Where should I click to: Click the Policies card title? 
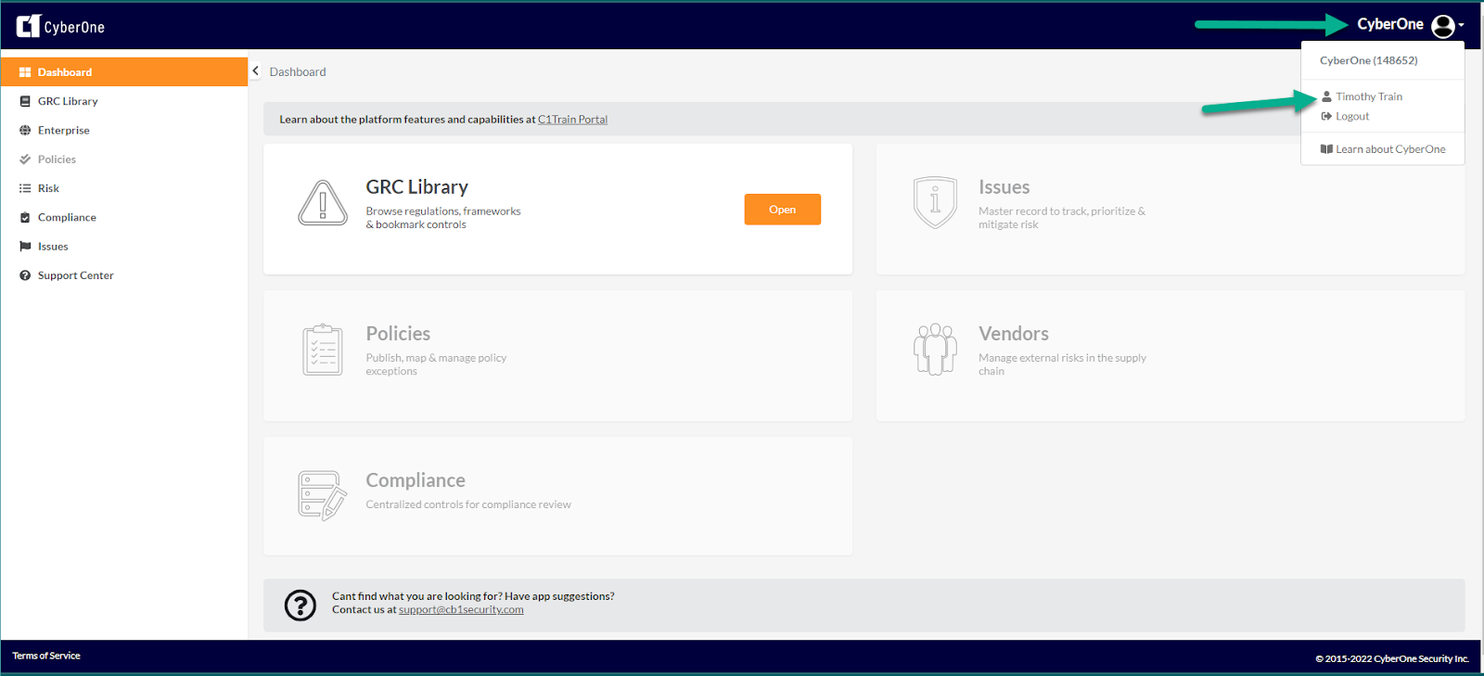point(398,334)
